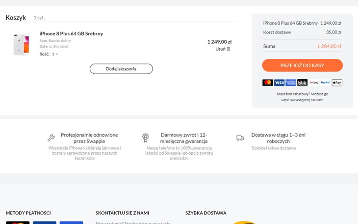Click the trash icon next to Usuń
Screen dimensions: 358x224
(x=229, y=49)
